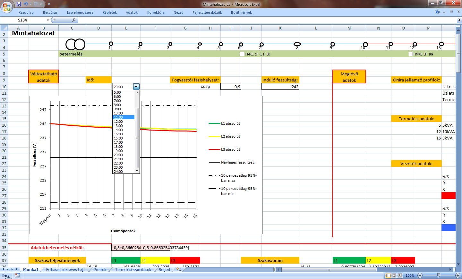The height and width of the screenshot is (279, 462).
Task: Switch to Normal view icon
Action: pos(388,275)
